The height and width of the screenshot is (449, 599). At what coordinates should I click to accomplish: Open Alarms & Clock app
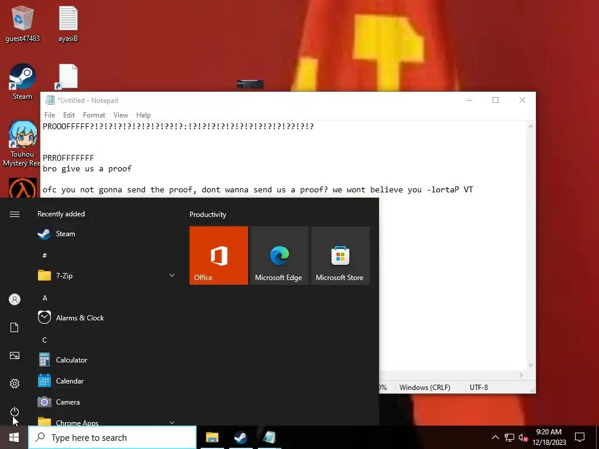[107, 317]
